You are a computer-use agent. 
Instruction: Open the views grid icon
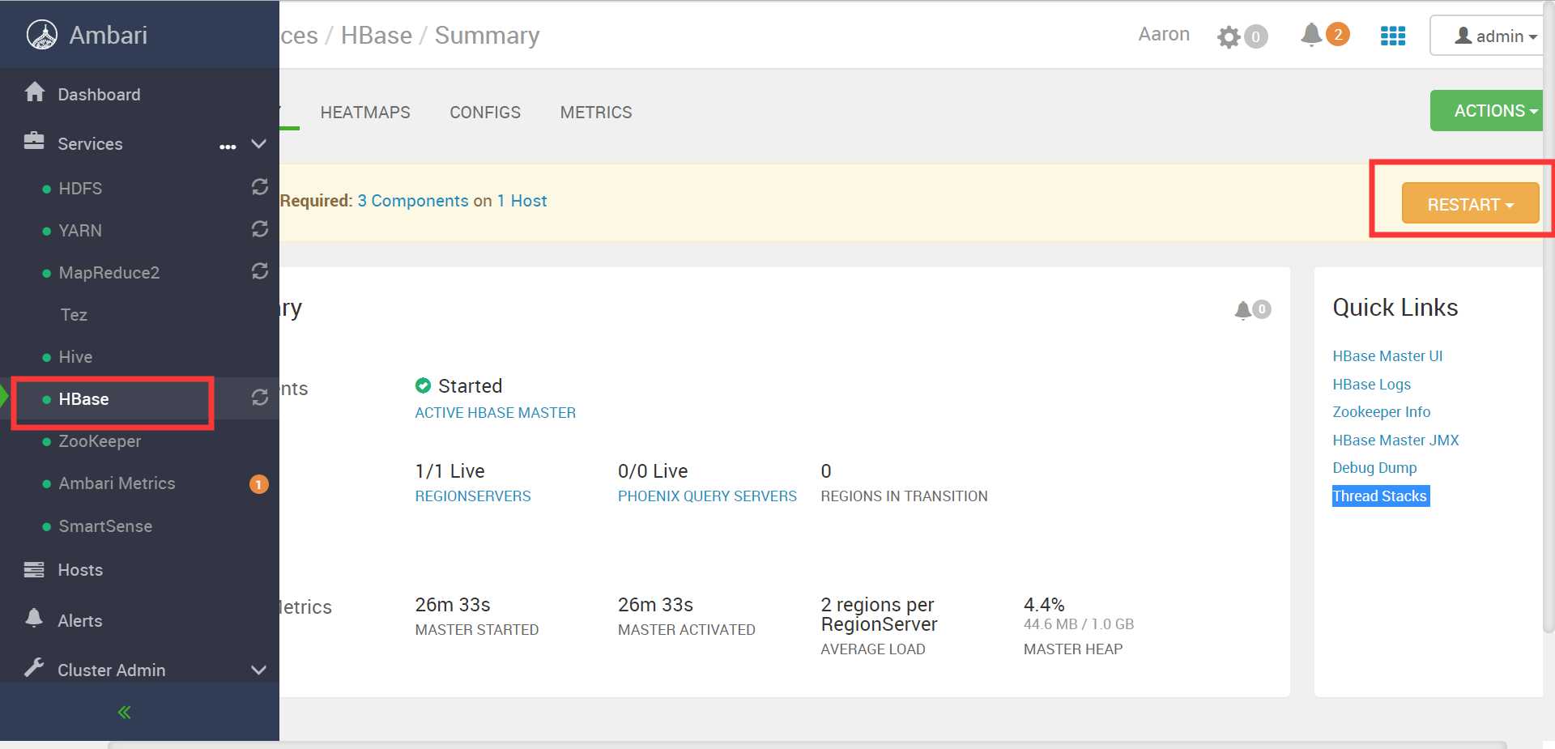[x=1392, y=36]
